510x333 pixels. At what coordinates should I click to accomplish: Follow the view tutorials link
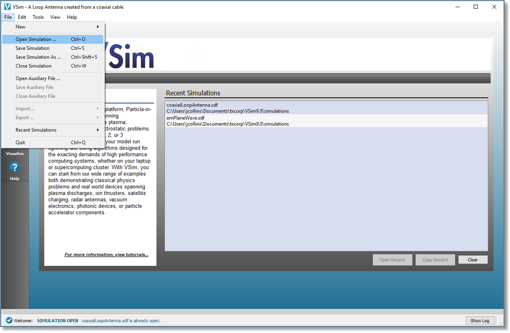click(106, 255)
